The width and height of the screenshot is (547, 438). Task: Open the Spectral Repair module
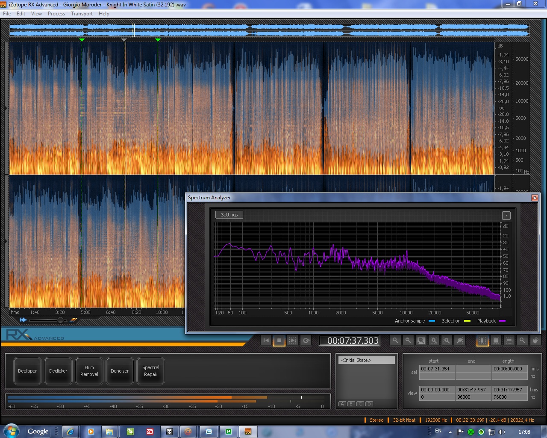point(150,371)
